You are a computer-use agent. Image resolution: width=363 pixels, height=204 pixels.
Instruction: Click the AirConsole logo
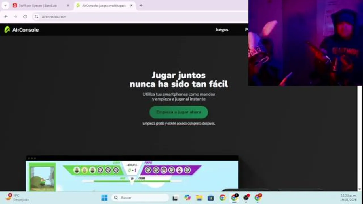click(x=21, y=30)
